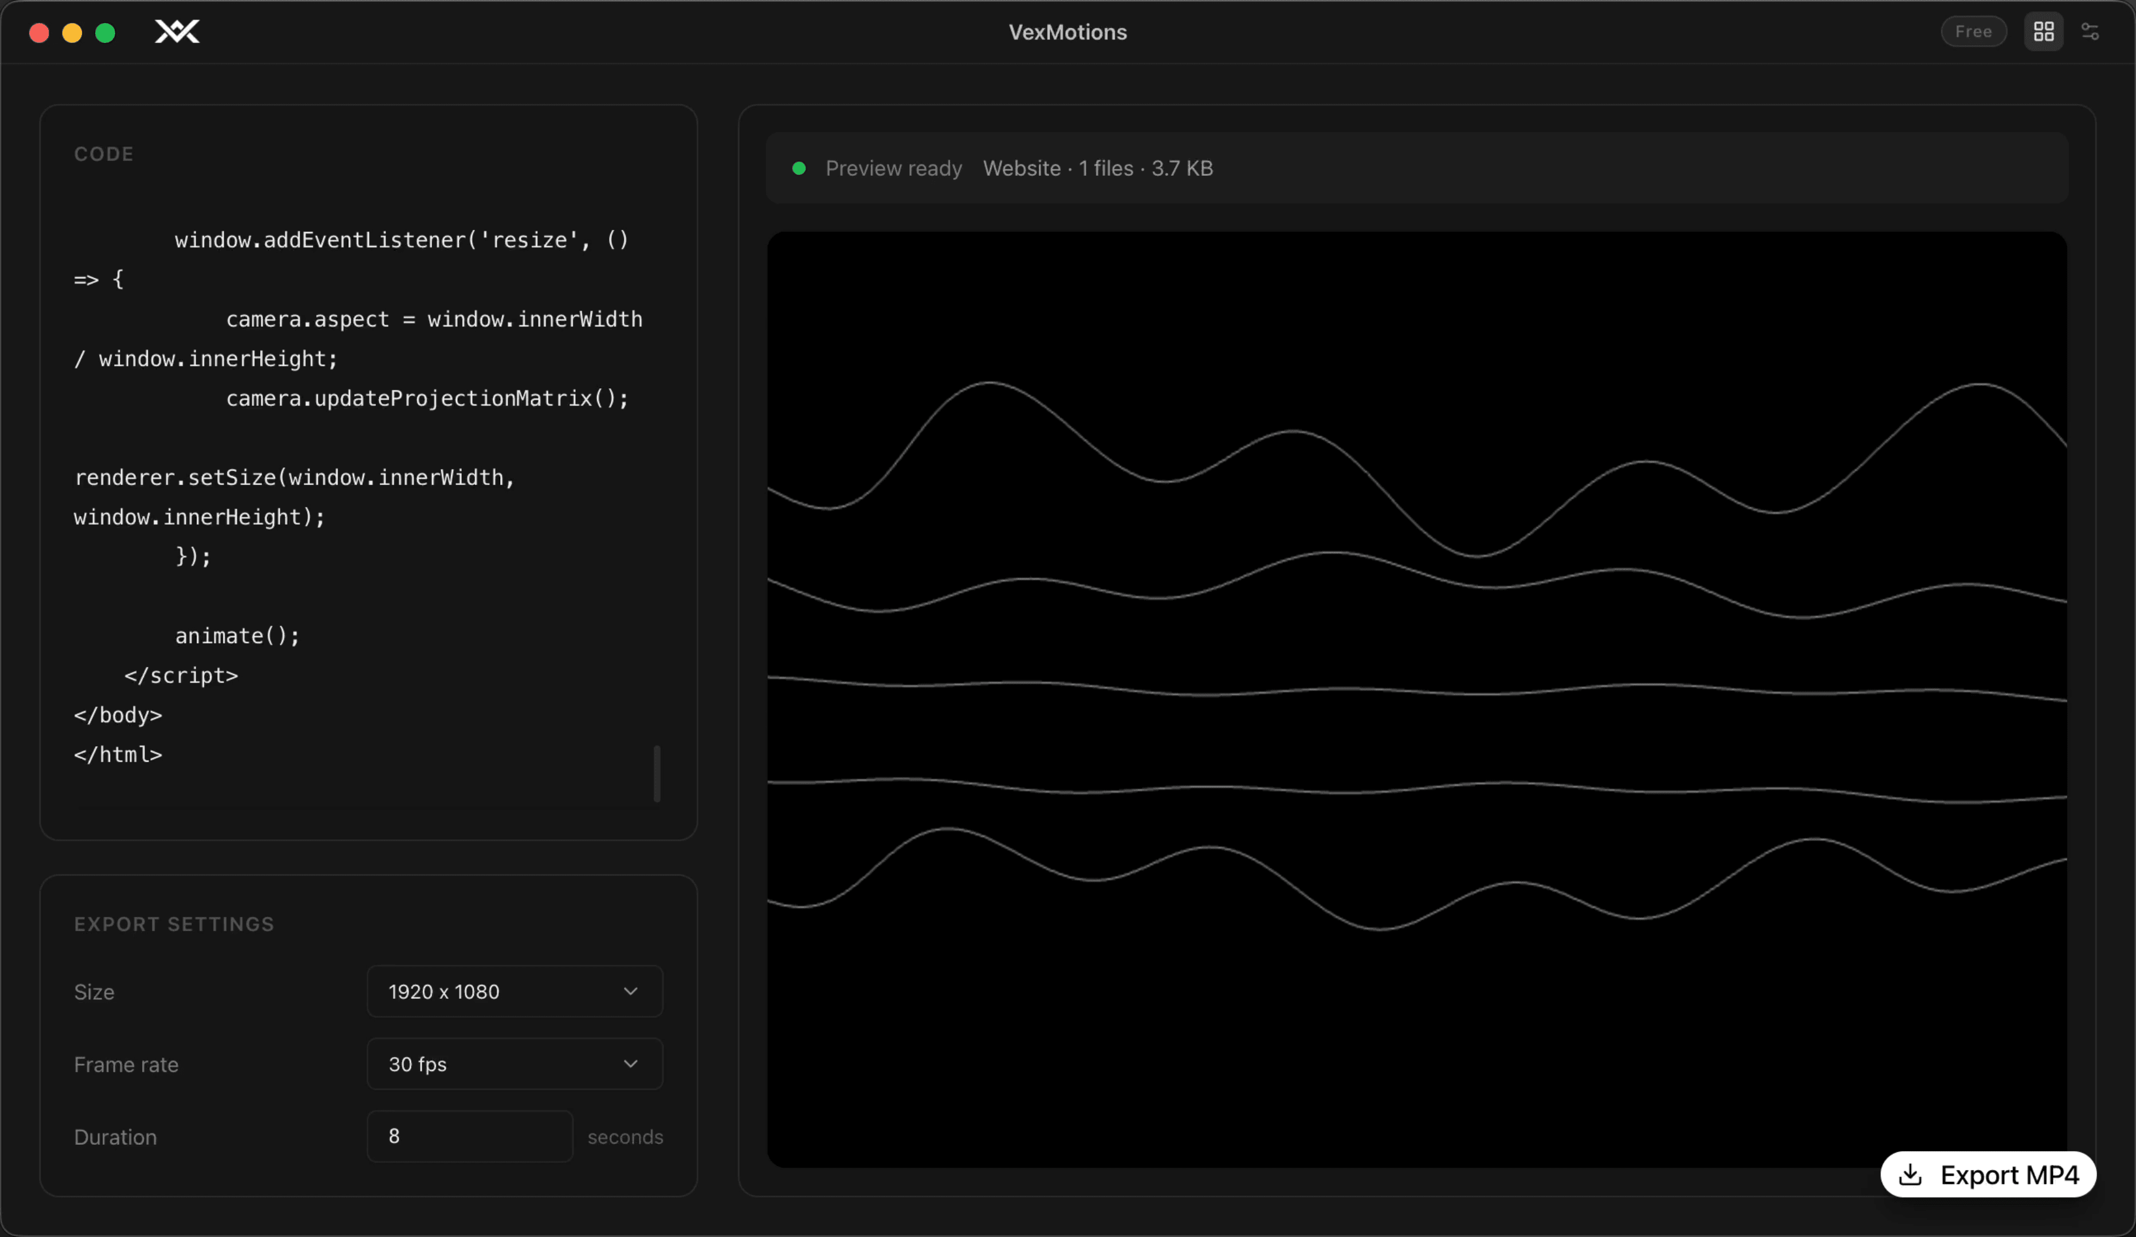Click the 'seconds' unit label

point(626,1137)
